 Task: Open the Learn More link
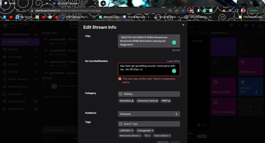pyautogui.click(x=173, y=61)
